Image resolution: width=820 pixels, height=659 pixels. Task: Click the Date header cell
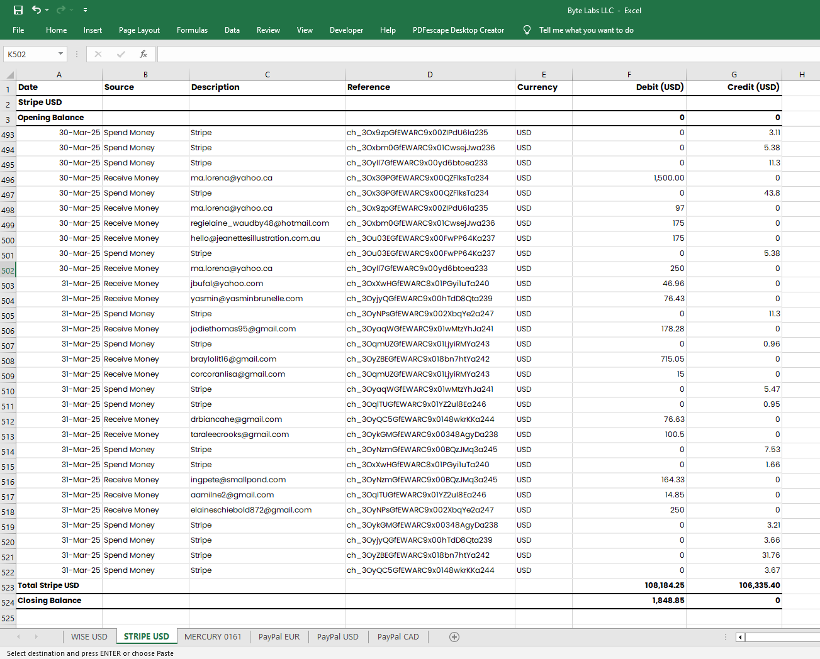pos(59,87)
